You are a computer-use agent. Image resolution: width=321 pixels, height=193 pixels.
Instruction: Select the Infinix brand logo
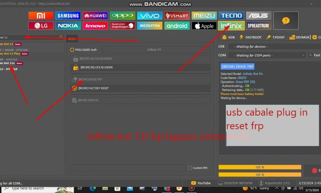(231, 25)
